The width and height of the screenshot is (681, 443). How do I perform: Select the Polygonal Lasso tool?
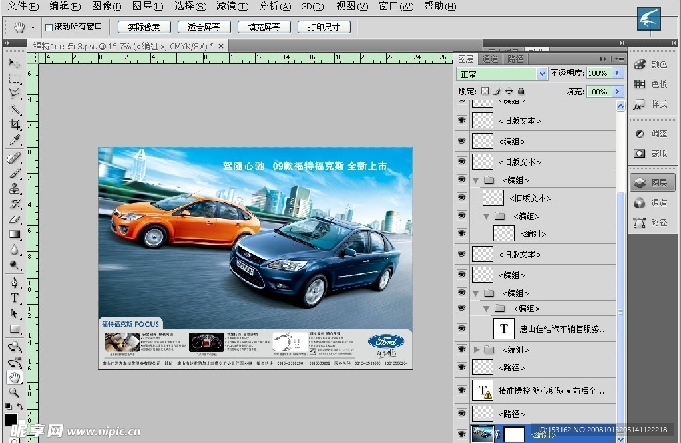(15, 93)
